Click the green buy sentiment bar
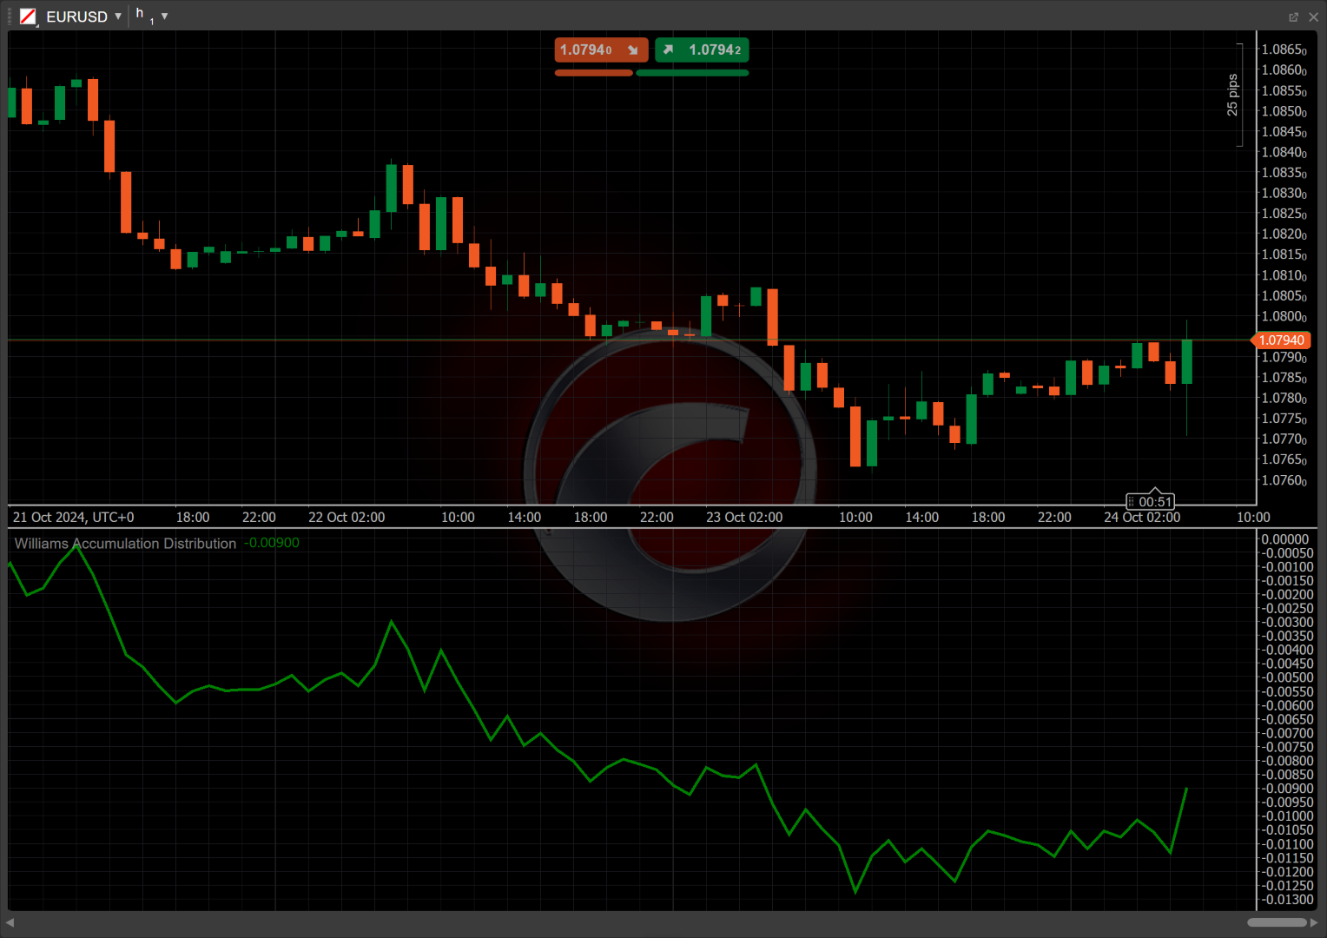This screenshot has width=1327, height=938. click(692, 73)
